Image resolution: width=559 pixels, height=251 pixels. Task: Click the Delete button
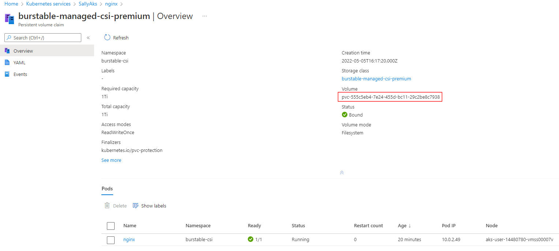tap(116, 206)
